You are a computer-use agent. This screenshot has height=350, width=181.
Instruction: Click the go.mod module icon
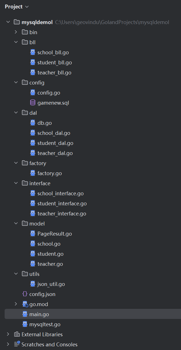(25, 304)
